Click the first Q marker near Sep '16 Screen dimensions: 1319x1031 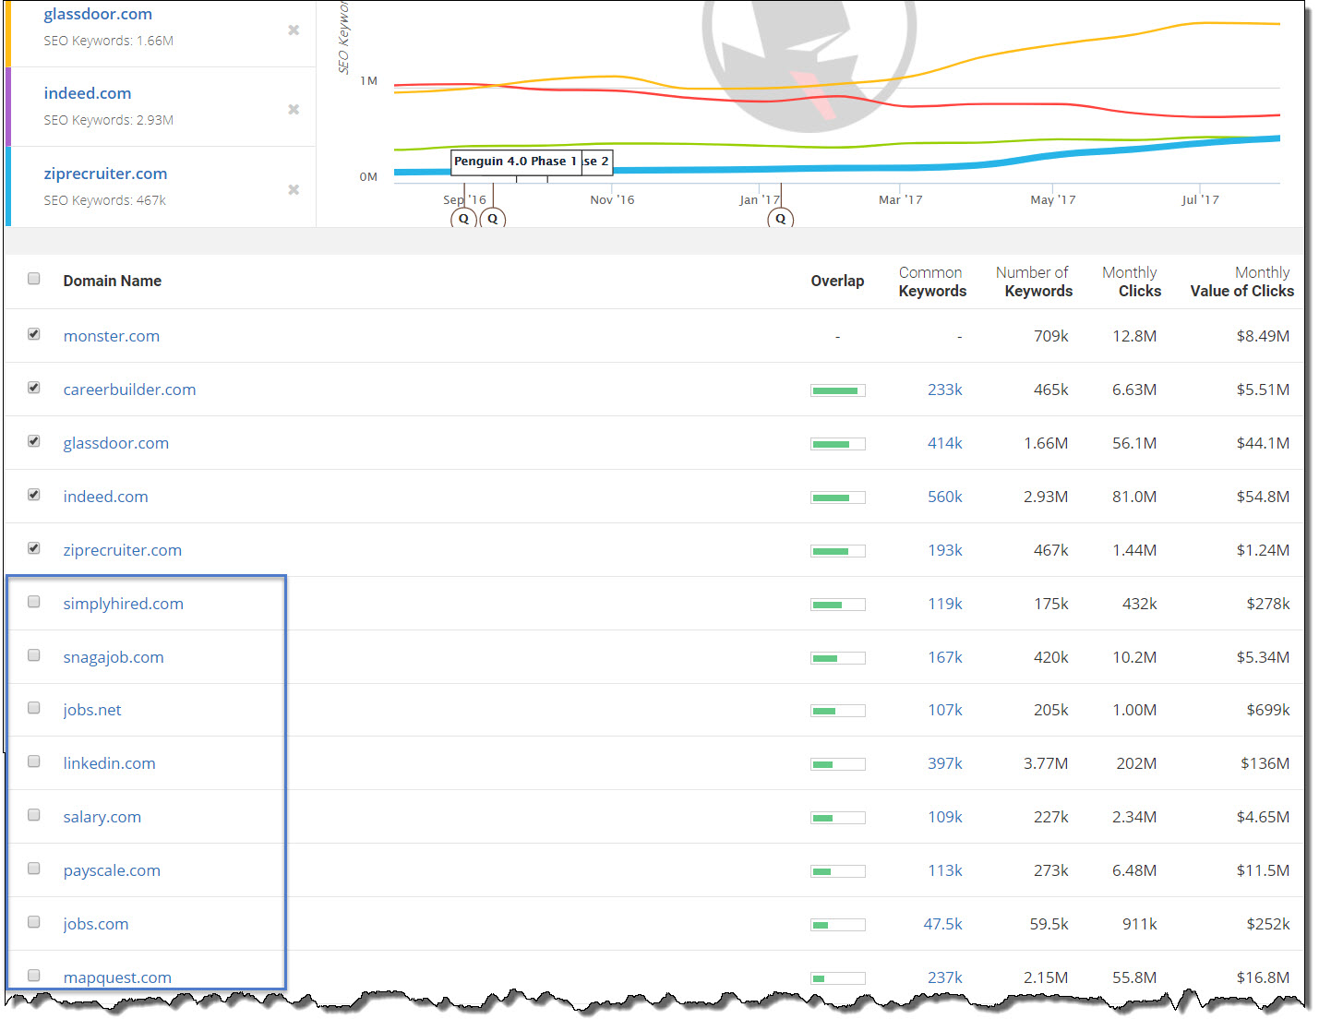click(463, 219)
